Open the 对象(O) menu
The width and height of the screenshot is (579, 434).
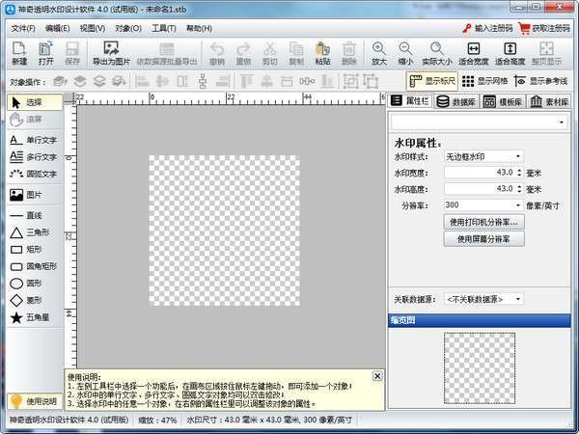tap(128, 29)
